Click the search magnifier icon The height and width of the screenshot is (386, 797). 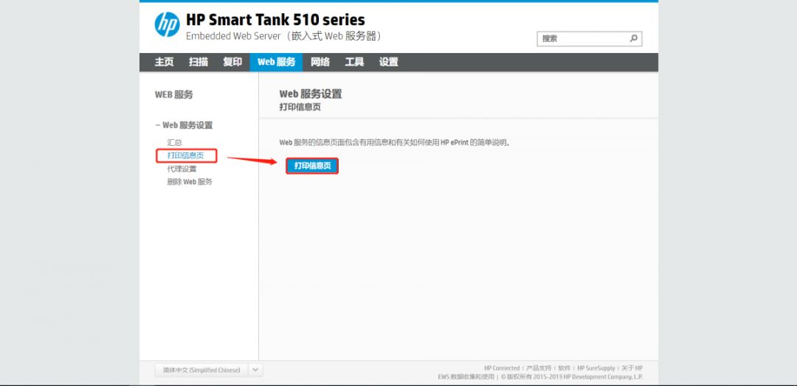tap(633, 38)
